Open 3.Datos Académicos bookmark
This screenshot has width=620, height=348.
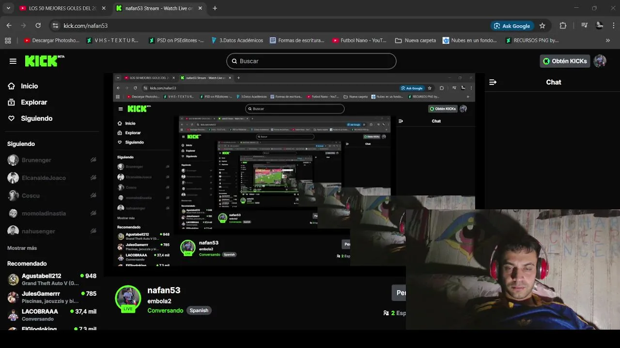coord(237,41)
